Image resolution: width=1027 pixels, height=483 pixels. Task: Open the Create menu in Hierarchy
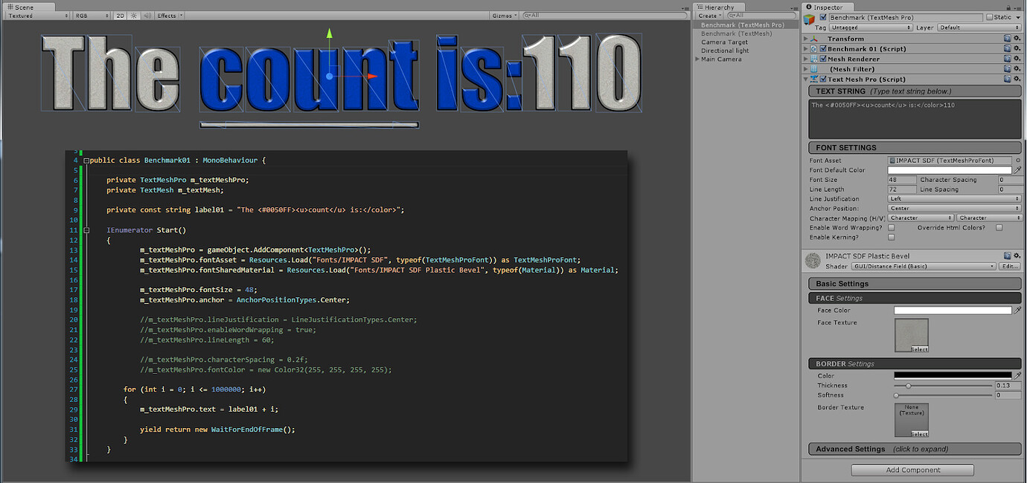707,15
